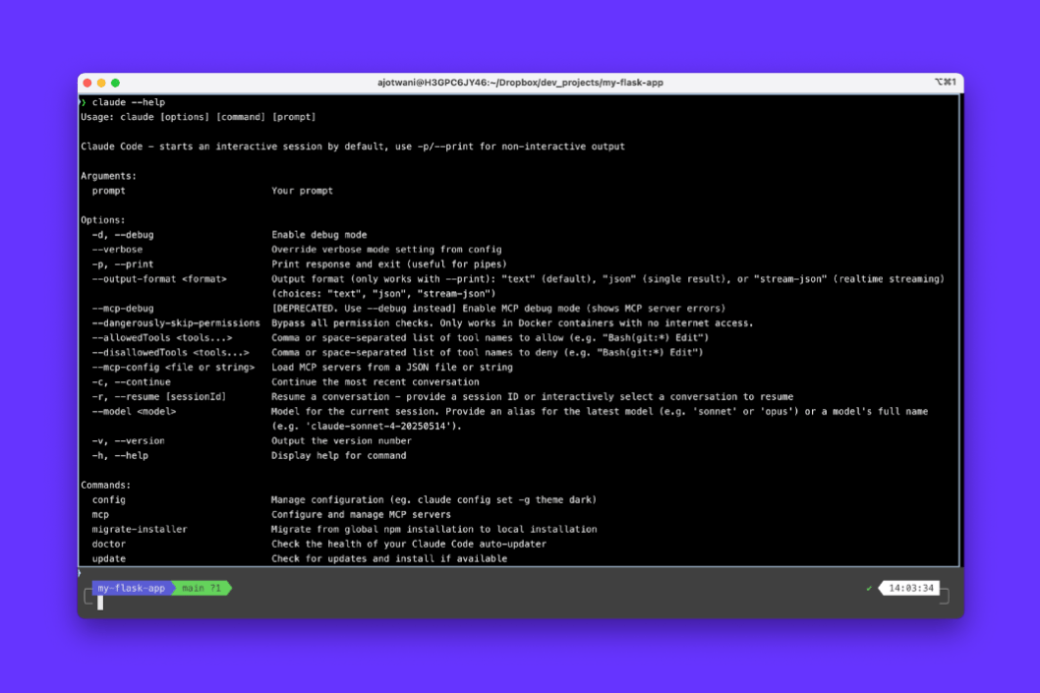
Task: Click 'Output the version number' text
Action: 341,441
